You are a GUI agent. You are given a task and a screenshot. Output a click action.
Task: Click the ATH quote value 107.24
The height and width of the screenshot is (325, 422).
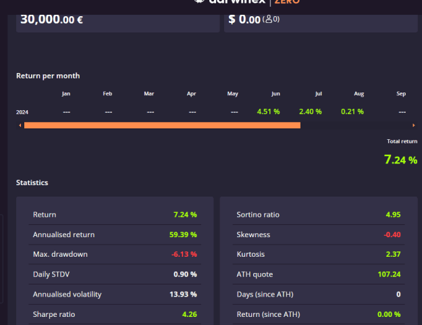click(x=389, y=274)
